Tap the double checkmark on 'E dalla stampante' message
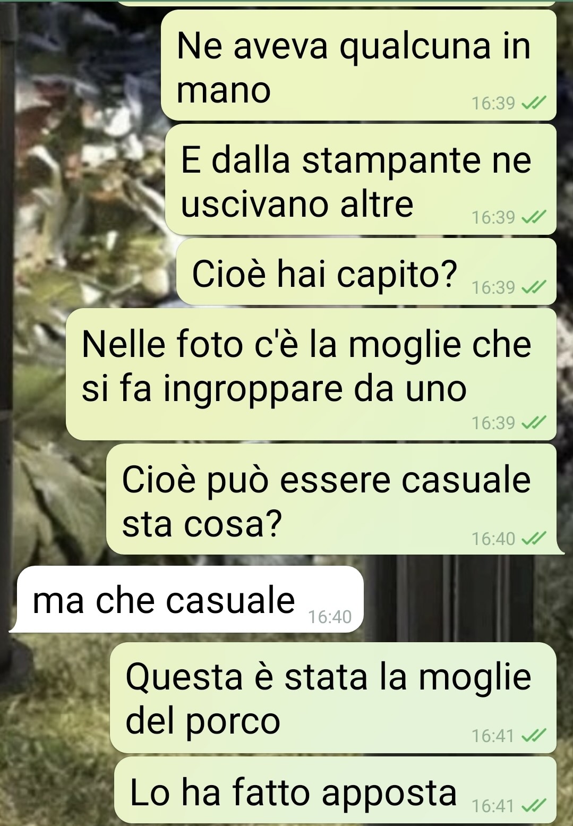 (533, 217)
